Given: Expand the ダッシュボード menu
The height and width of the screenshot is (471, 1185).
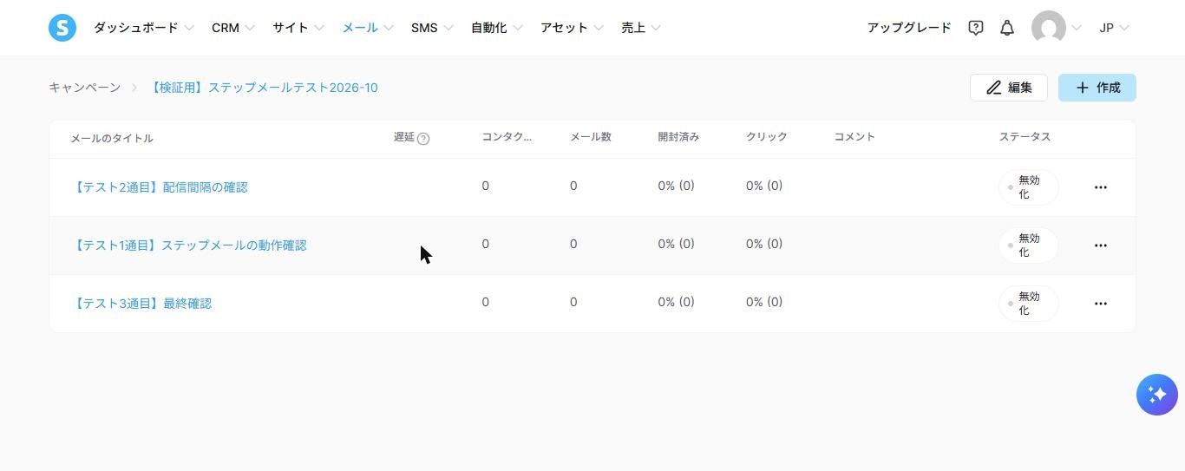Looking at the screenshot, I should coord(143,28).
